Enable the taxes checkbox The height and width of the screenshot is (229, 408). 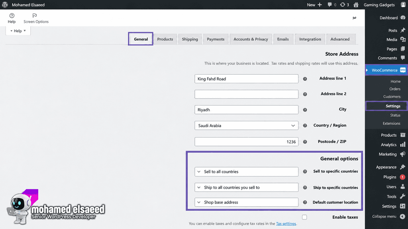(x=304, y=217)
